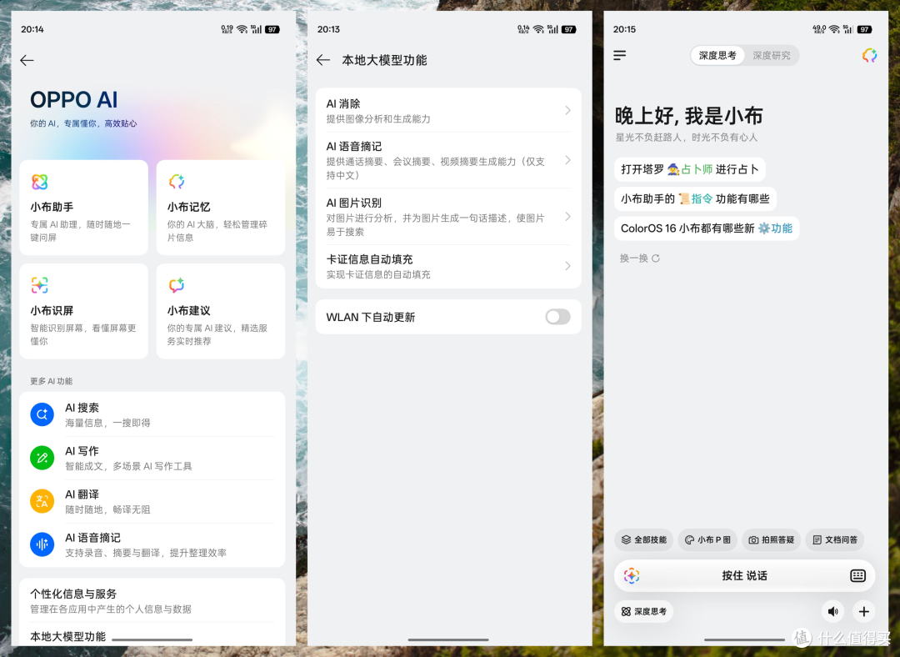Select the 深度研究 tab at top
900x657 pixels.
(772, 56)
